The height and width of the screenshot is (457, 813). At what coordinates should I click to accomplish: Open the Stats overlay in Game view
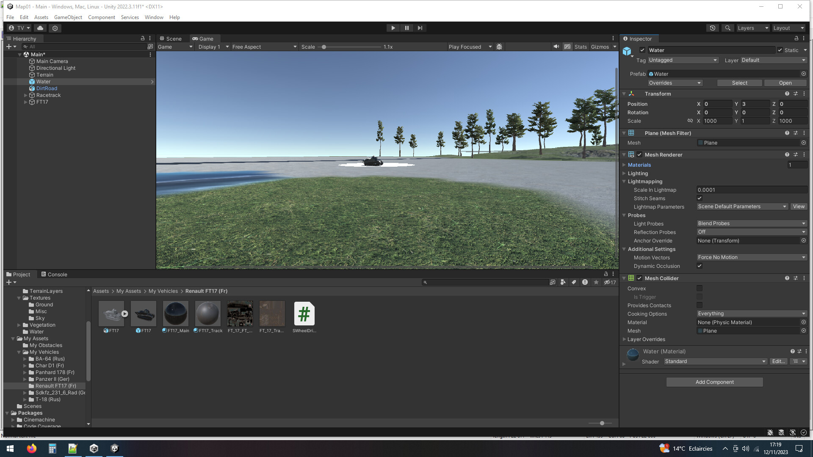tap(580, 47)
